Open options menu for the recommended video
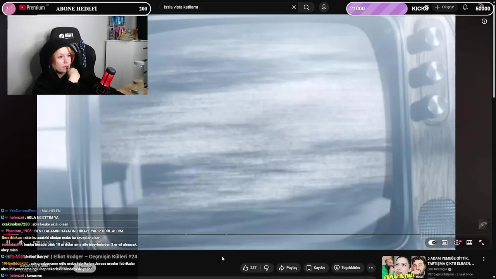 tap(484, 259)
